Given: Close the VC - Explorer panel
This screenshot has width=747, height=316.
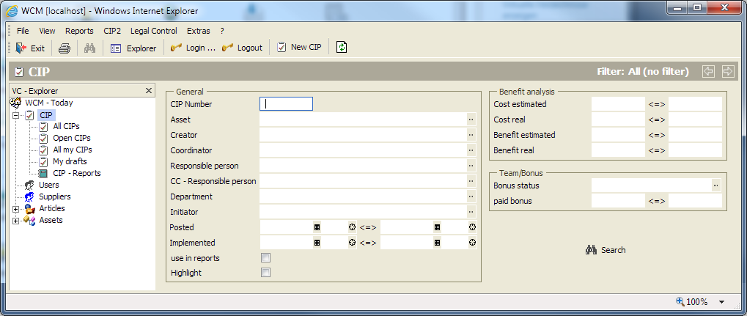Looking at the screenshot, I should [x=149, y=90].
